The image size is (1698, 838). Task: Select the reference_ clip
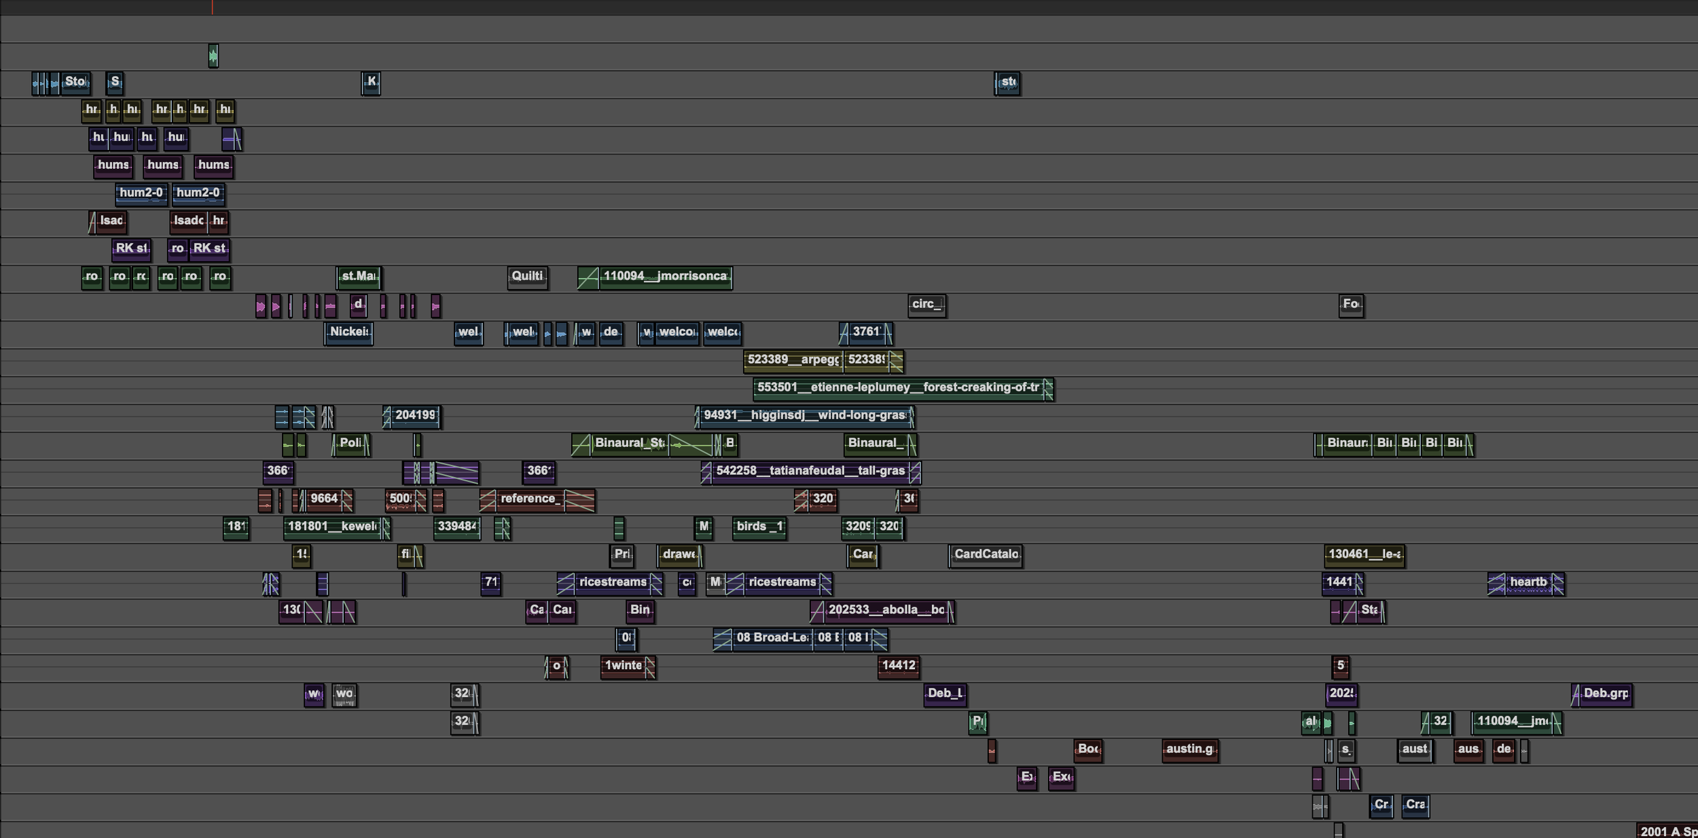[530, 499]
